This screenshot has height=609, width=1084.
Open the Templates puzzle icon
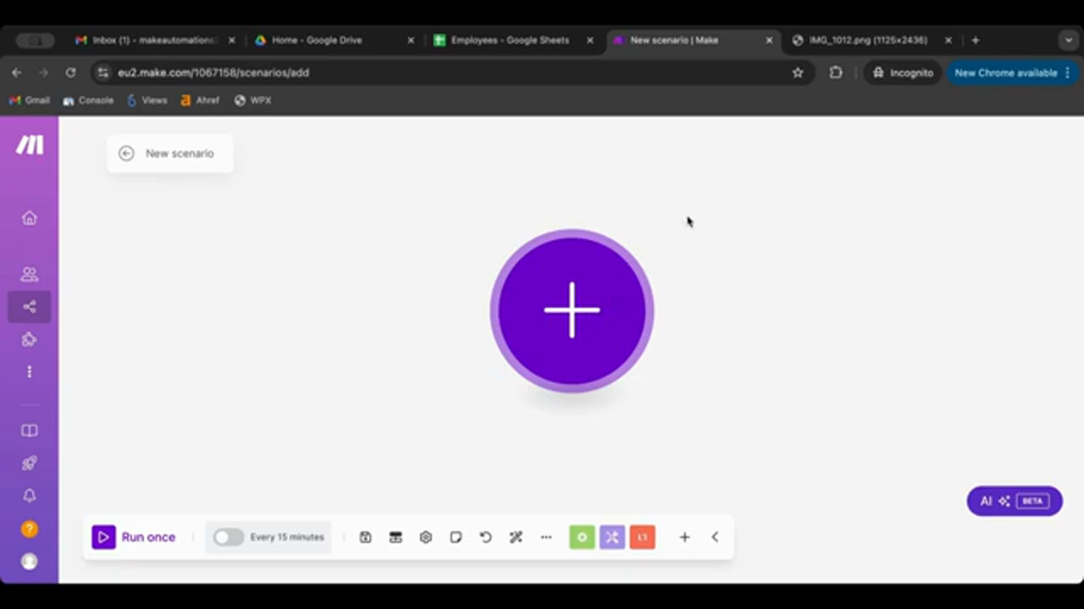pyautogui.click(x=30, y=340)
